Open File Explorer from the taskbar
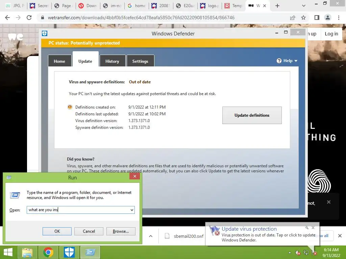This screenshot has width=346, height=259. [27, 252]
